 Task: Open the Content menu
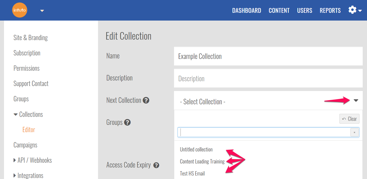279,11
